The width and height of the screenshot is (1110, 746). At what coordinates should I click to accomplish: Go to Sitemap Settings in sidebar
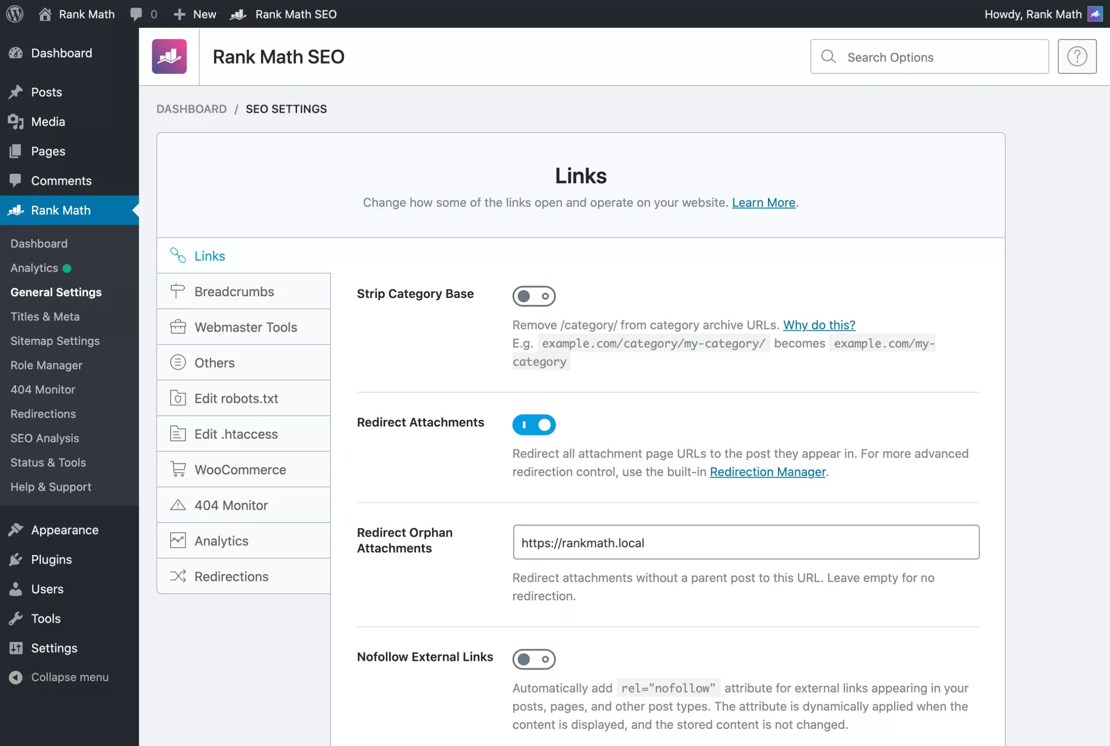pyautogui.click(x=55, y=341)
